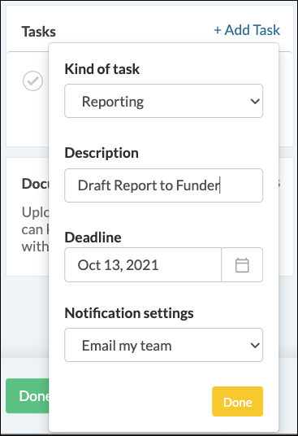Screen dimensions: 298x436
Task: Click the partially hidden Upload paragraph text
Action: click(x=35, y=229)
